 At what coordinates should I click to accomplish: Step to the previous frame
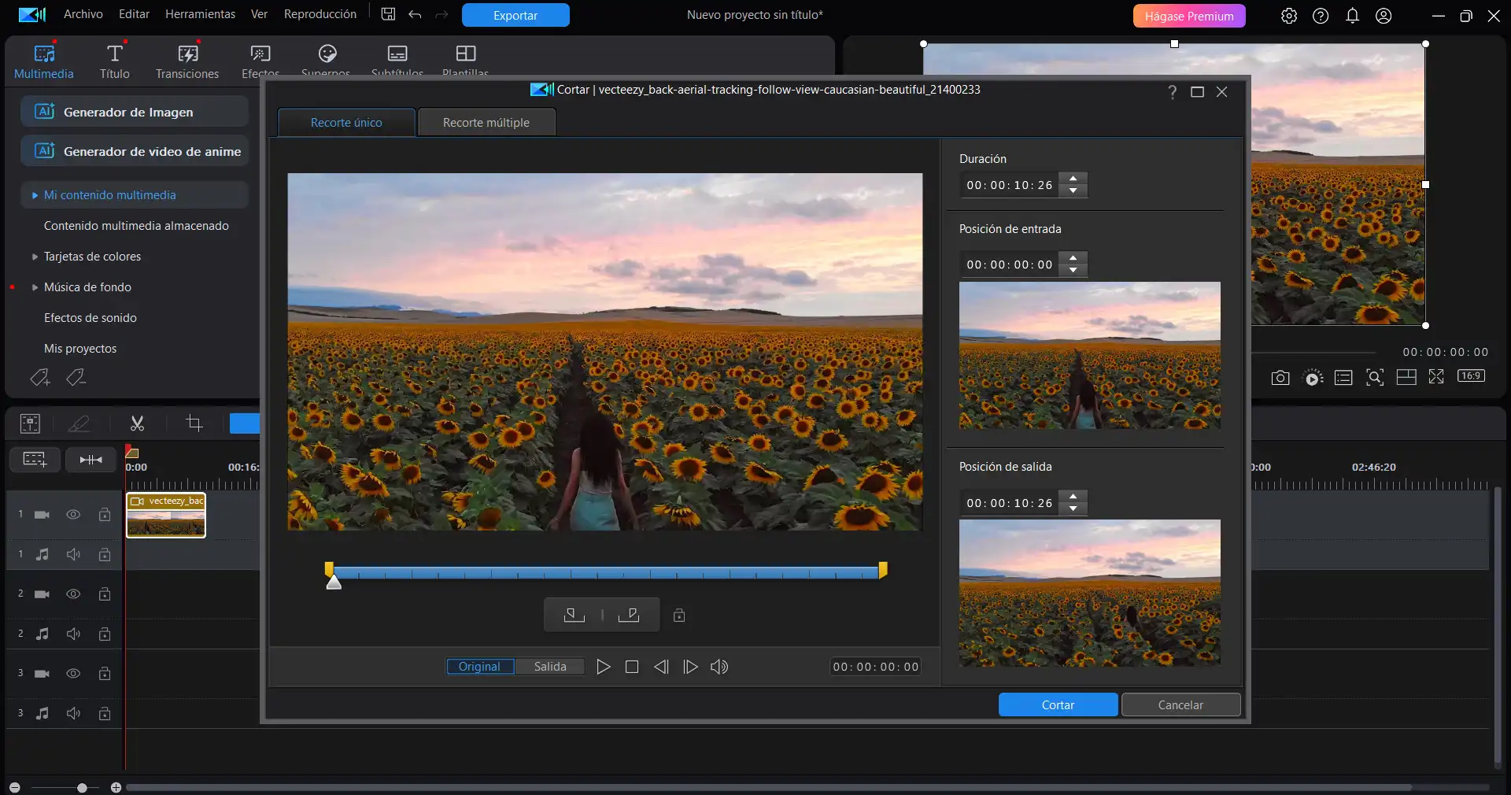pos(661,667)
